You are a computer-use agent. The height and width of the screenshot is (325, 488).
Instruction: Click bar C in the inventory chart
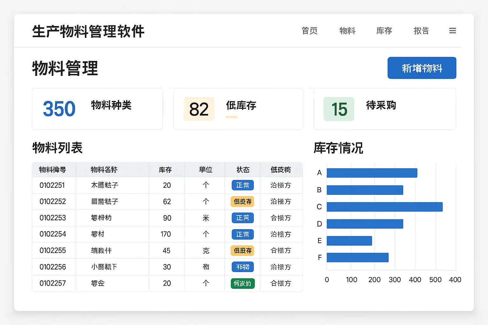tap(384, 207)
